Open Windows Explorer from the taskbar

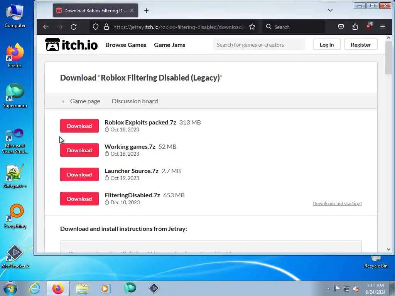(x=82, y=289)
